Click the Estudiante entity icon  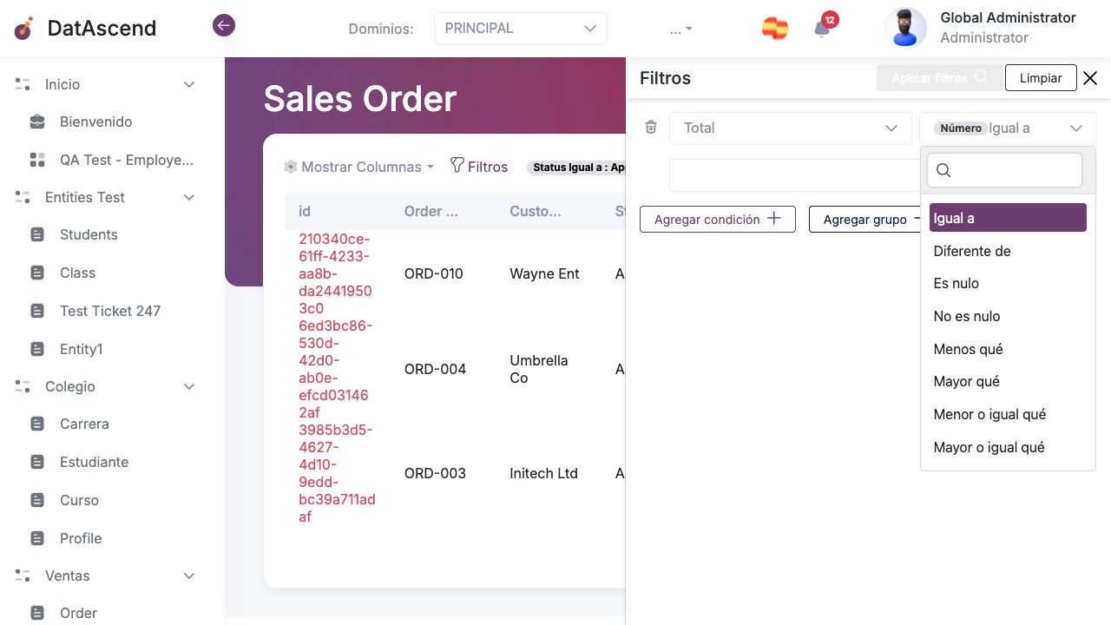37,462
